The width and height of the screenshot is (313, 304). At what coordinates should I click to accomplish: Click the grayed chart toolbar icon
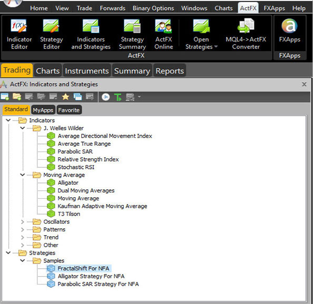point(130,97)
